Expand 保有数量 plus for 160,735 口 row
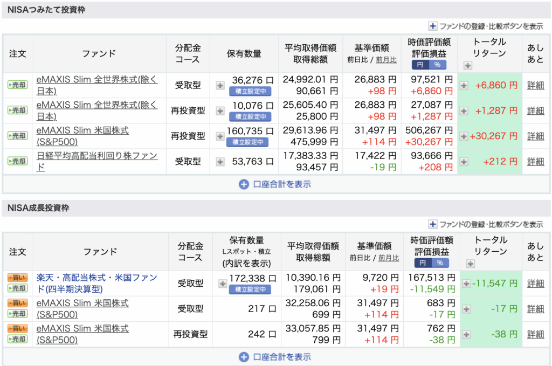The width and height of the screenshot is (552, 366). pos(220,136)
